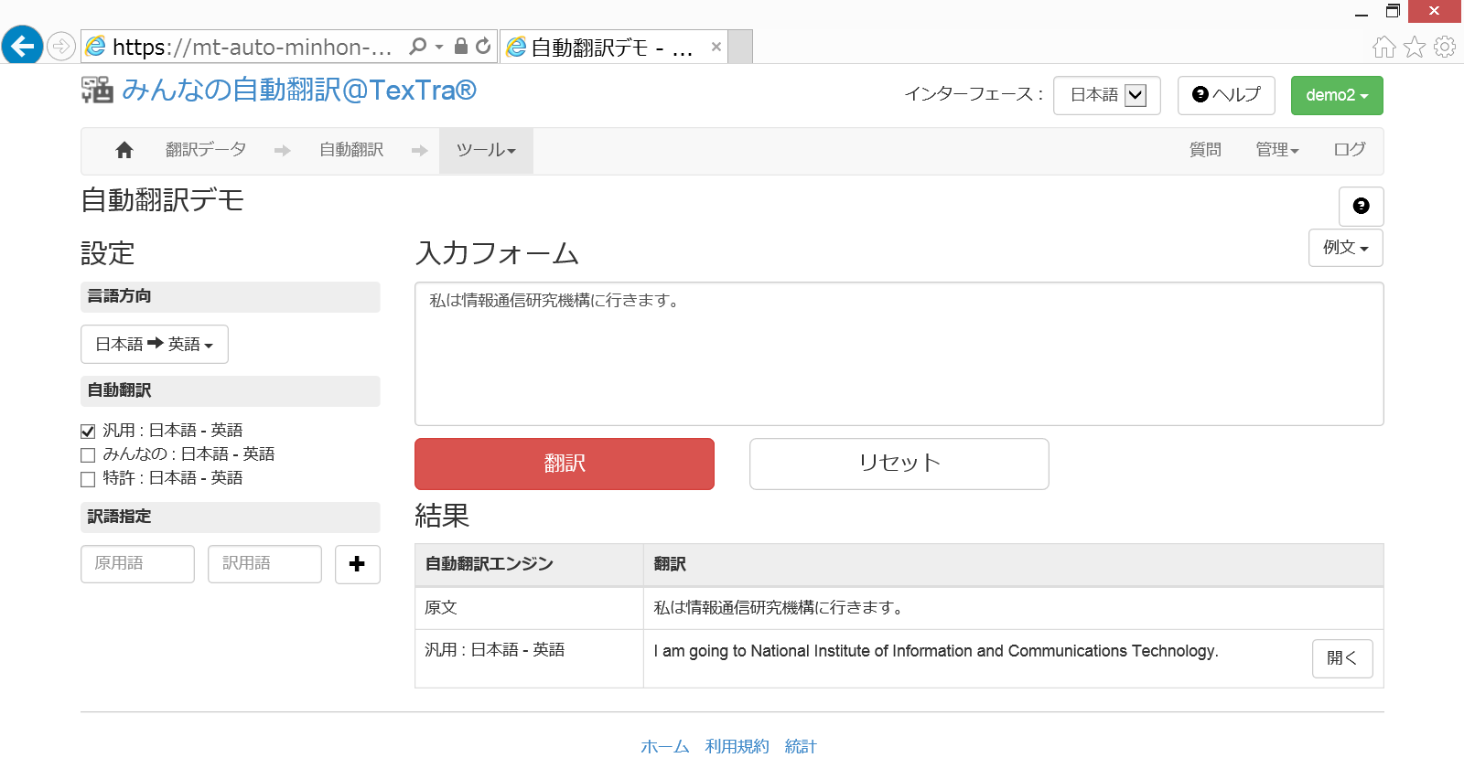Change language direction 日本語→英語 dropdown
The width and height of the screenshot is (1464, 779).
(155, 345)
